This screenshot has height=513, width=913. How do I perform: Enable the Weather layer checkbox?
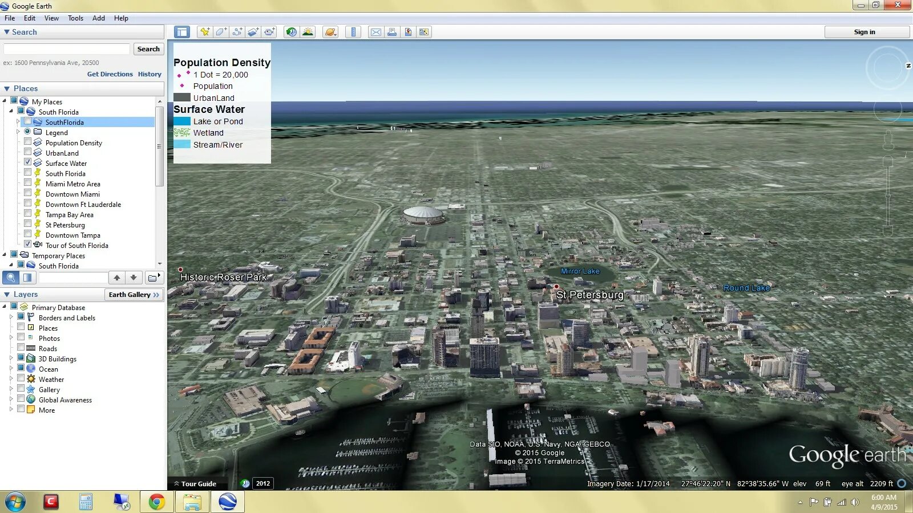[x=21, y=378]
